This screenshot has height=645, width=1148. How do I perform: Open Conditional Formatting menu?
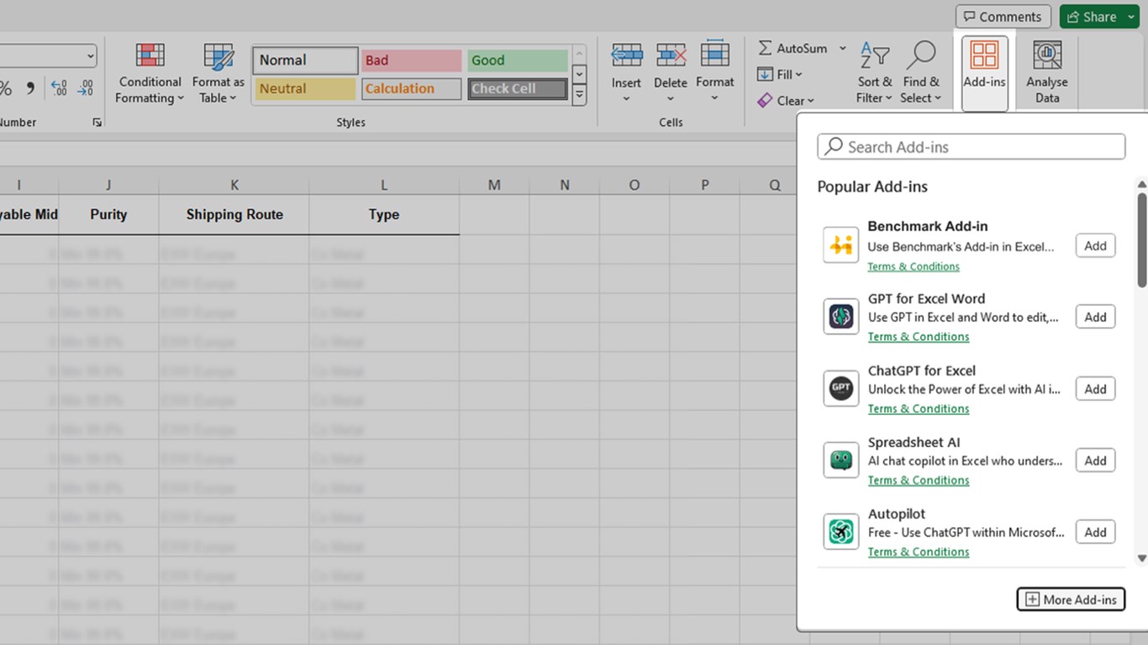pos(150,73)
